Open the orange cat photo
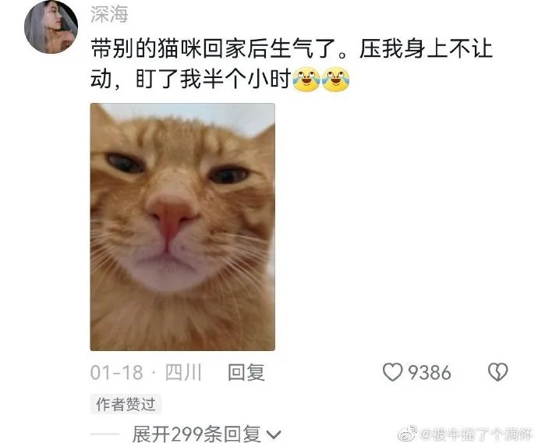 (x=182, y=227)
